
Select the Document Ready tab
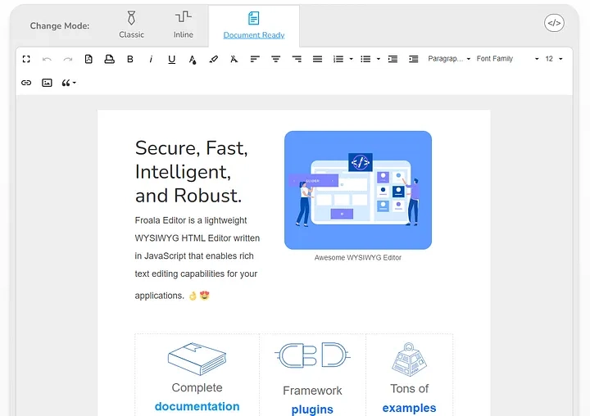[254, 25]
